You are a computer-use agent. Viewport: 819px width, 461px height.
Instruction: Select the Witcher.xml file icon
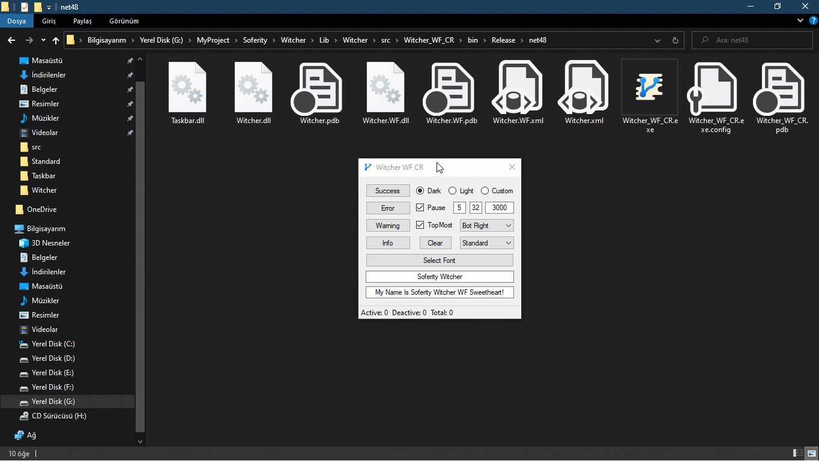click(x=584, y=88)
